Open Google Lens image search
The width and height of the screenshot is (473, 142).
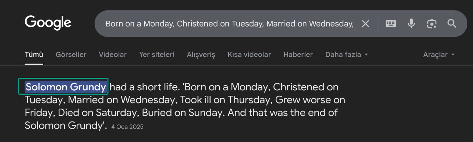(x=432, y=24)
